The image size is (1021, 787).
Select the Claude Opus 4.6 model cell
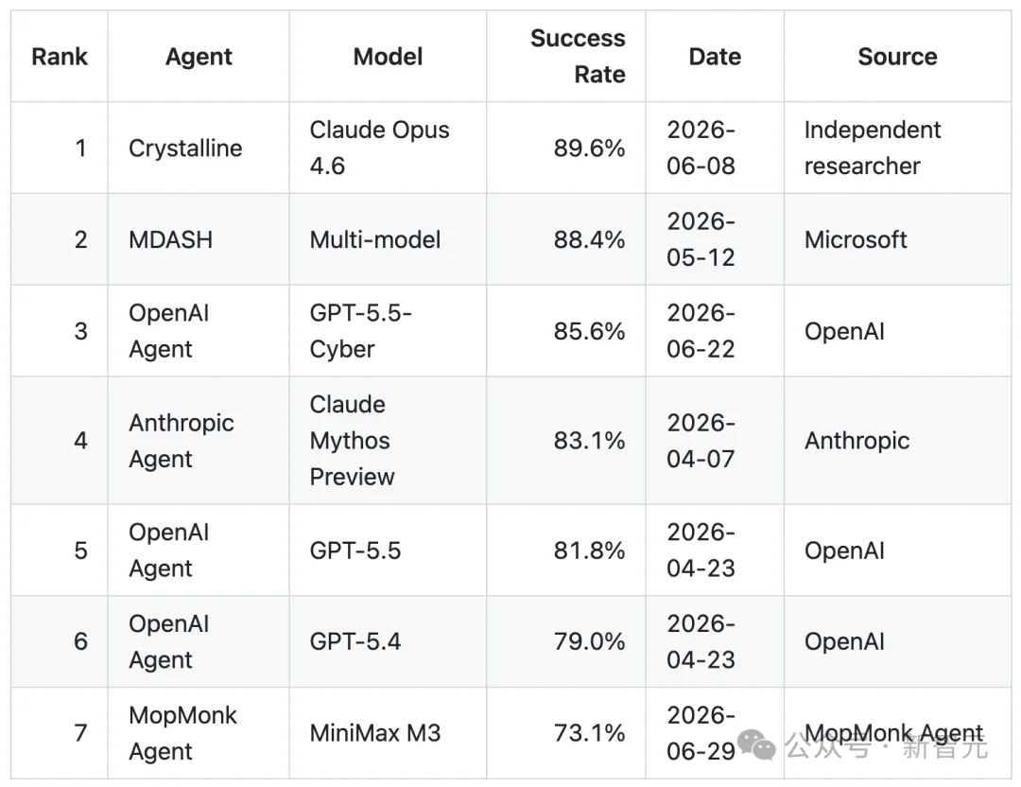[389, 148]
